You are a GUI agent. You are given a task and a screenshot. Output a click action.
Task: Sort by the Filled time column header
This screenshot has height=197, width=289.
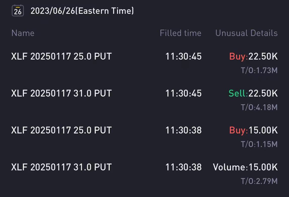[x=180, y=33]
